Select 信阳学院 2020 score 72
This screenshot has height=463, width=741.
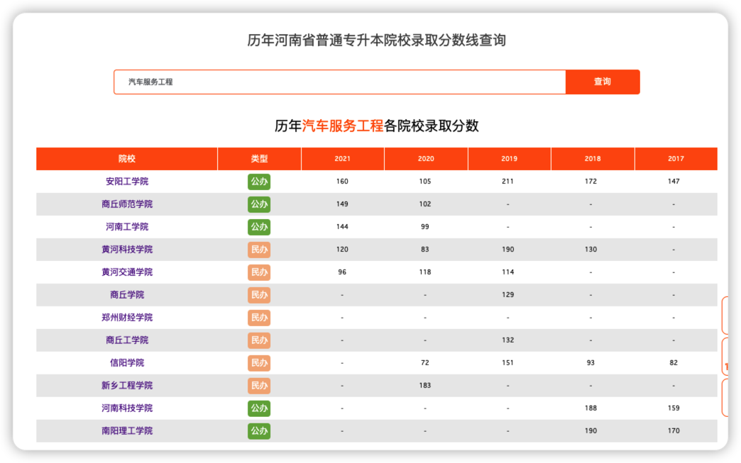[x=425, y=362]
